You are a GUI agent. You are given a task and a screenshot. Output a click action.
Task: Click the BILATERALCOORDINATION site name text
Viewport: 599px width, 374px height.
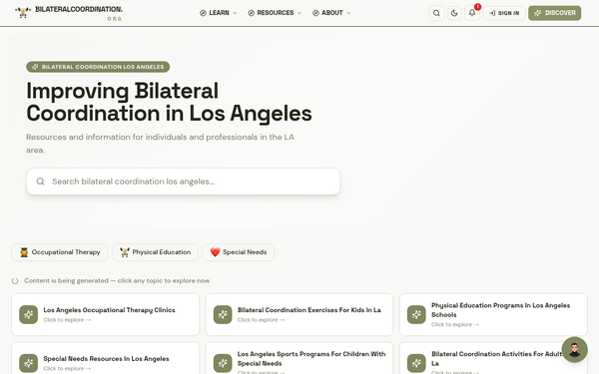coord(79,9)
